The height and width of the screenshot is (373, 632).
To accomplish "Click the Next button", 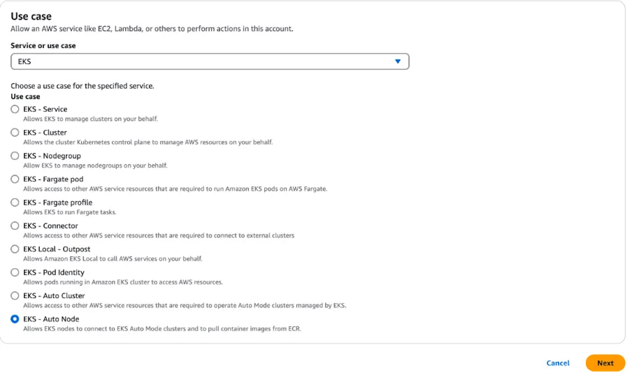I will point(605,363).
